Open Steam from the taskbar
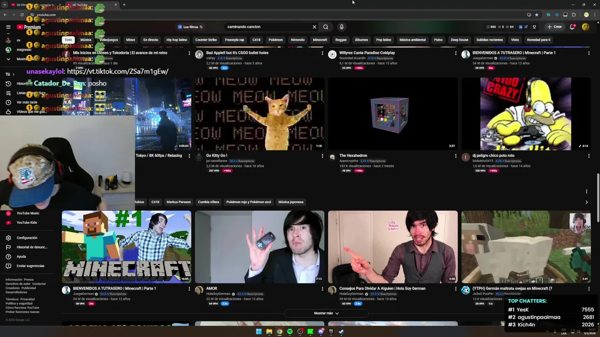Screen dimensions: 600x337 (x=341, y=332)
